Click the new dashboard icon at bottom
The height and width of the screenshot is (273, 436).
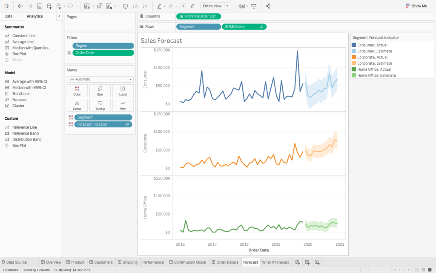click(x=307, y=262)
